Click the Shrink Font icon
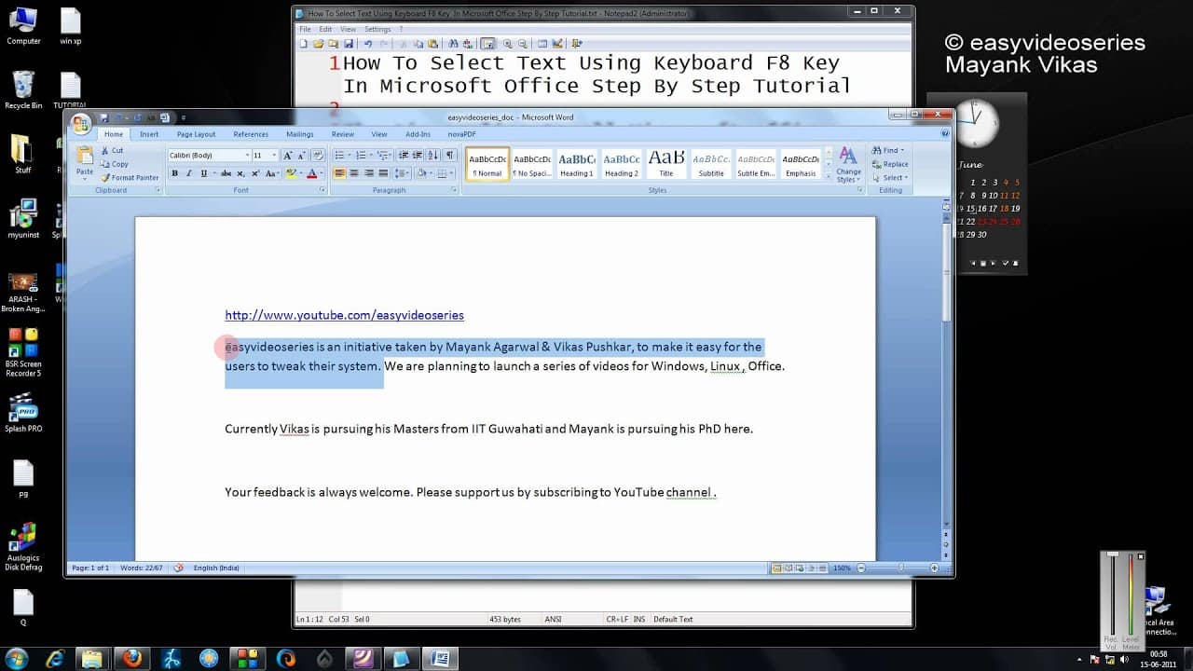Image resolution: width=1193 pixels, height=671 pixels. pos(302,156)
